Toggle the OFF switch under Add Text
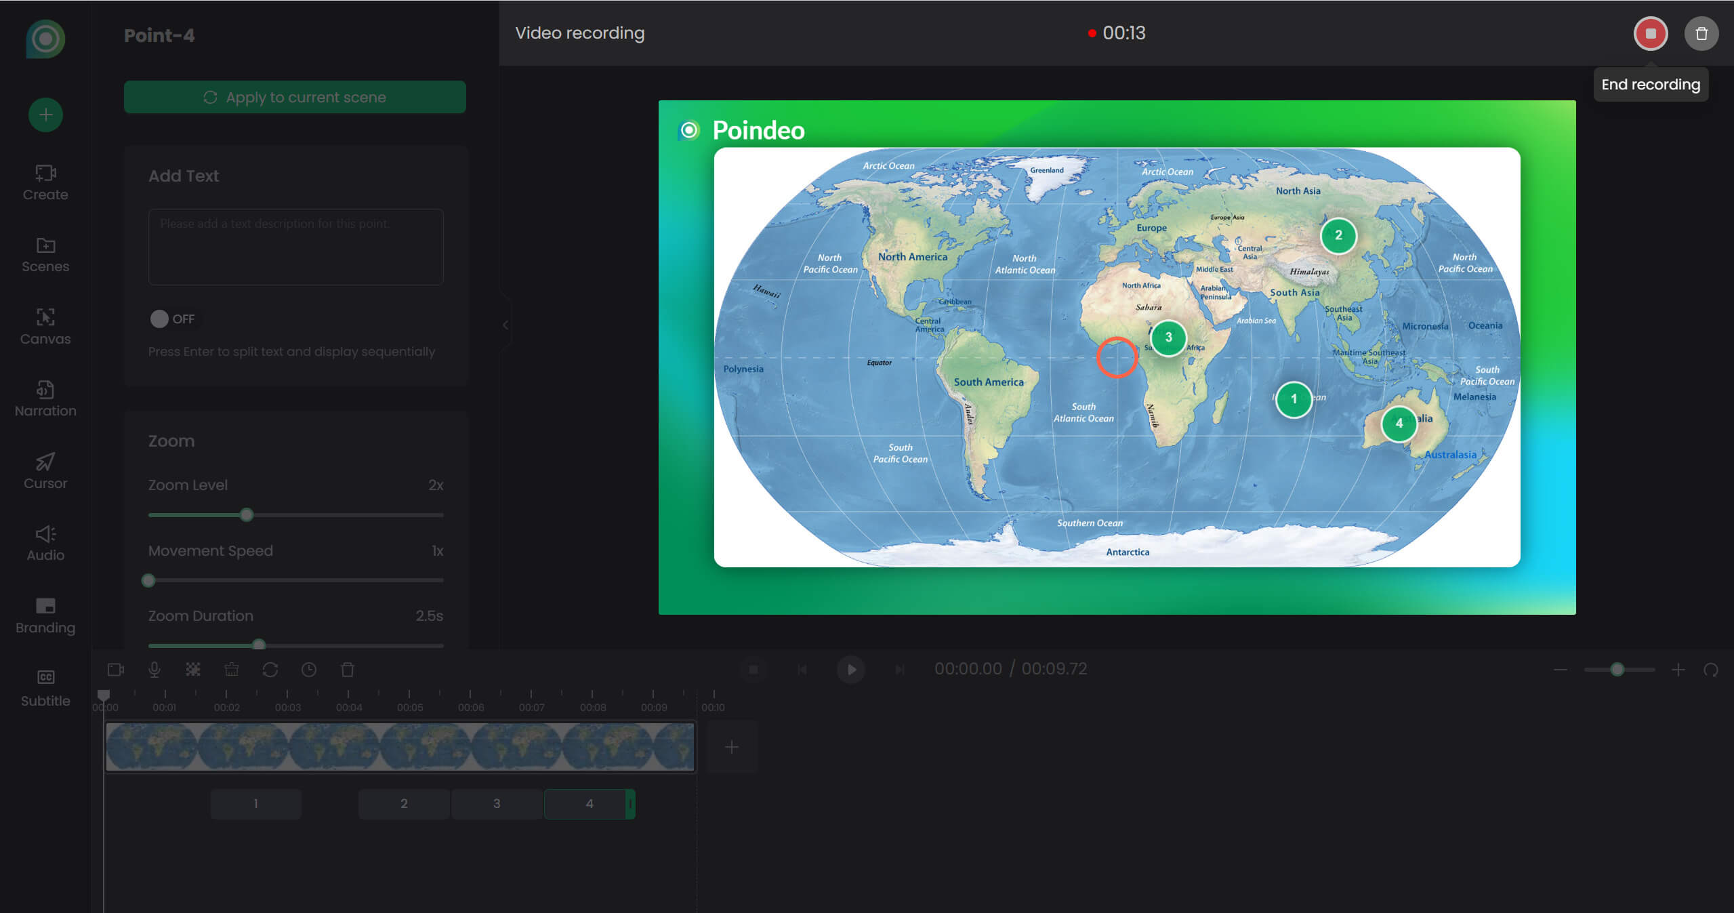 [160, 319]
